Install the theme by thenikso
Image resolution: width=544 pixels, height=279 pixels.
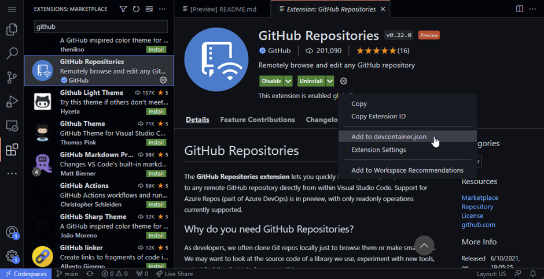[156, 50]
